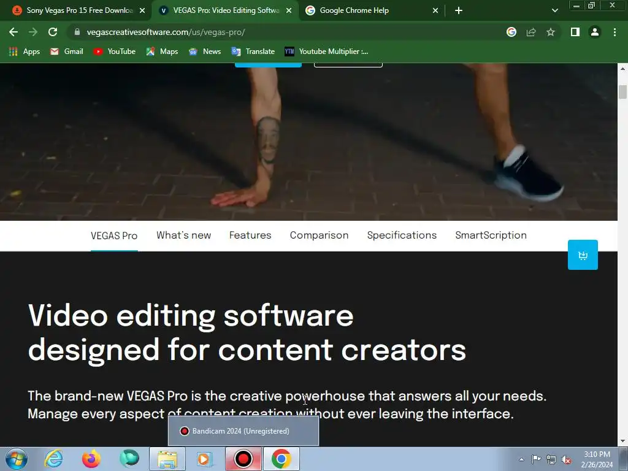Open the Translate bookmark
The height and width of the screenshot is (471, 628).
click(x=253, y=52)
